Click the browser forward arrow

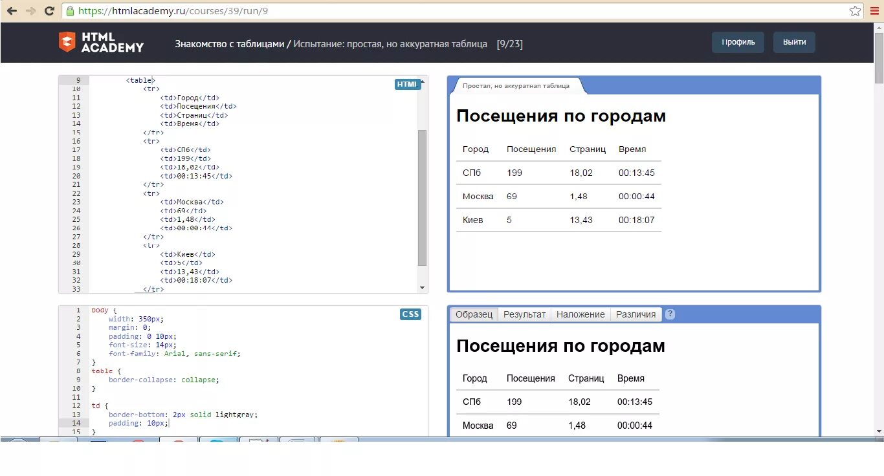coord(30,10)
